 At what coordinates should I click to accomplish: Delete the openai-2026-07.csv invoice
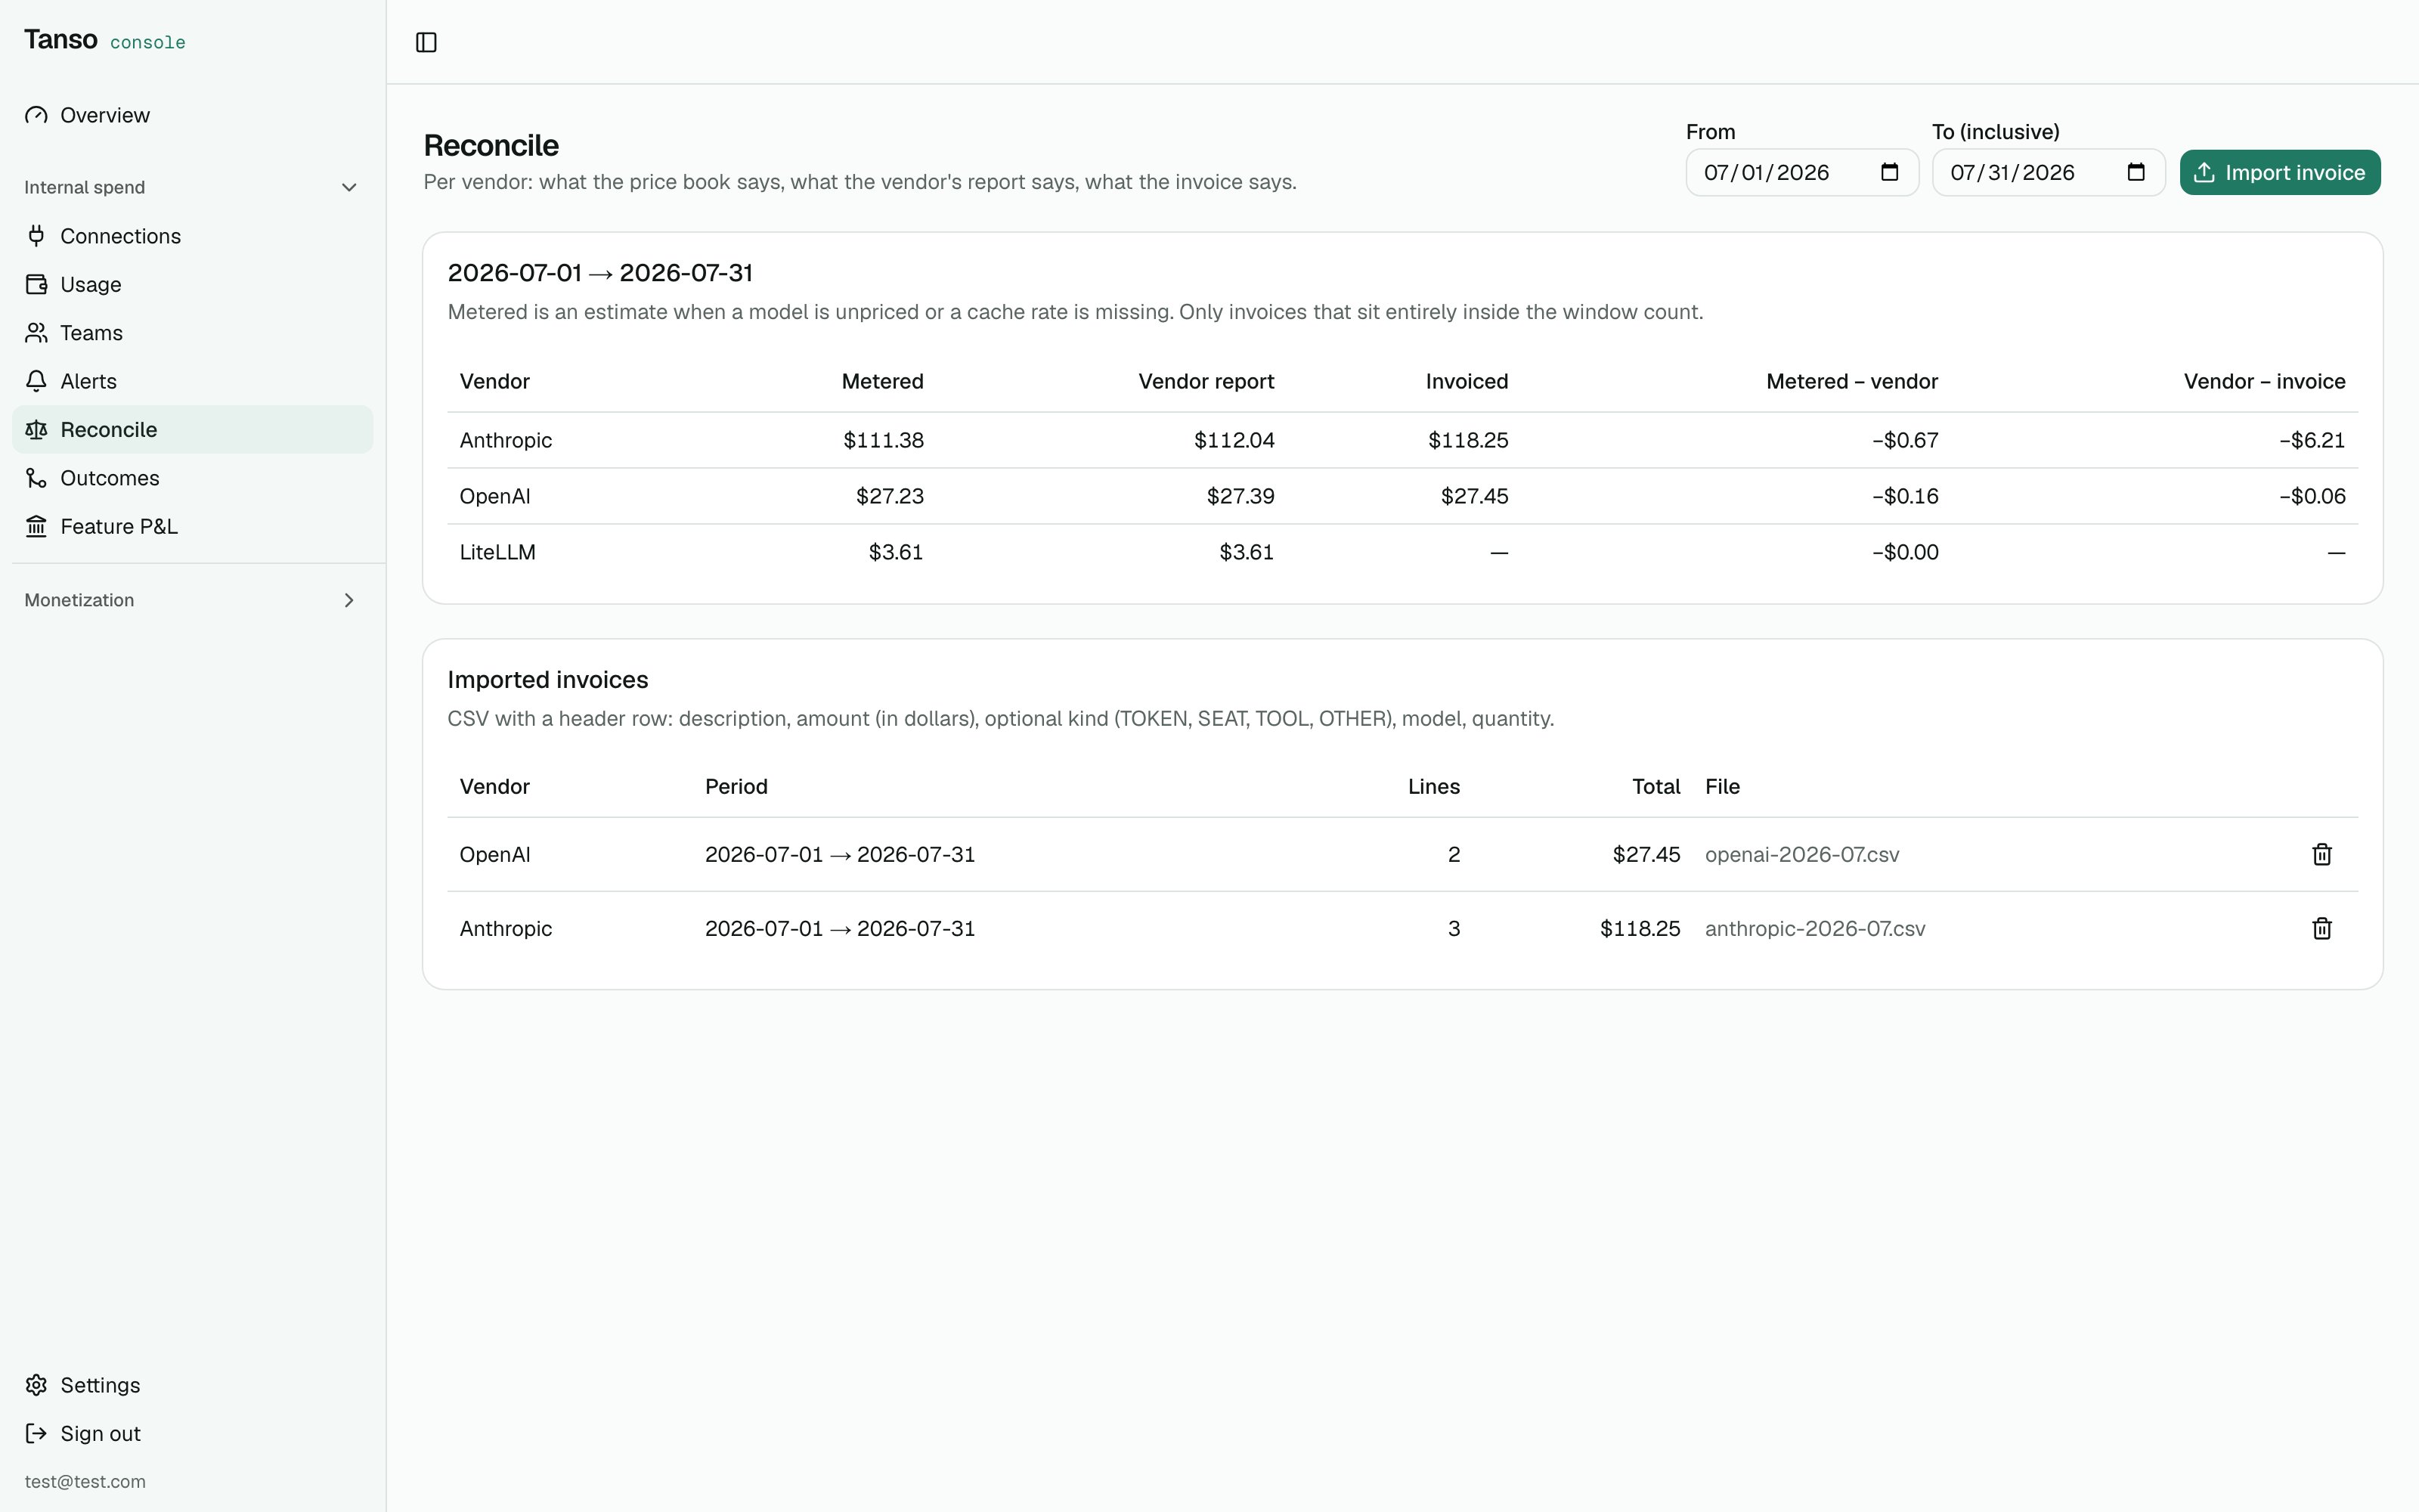pos(2322,854)
